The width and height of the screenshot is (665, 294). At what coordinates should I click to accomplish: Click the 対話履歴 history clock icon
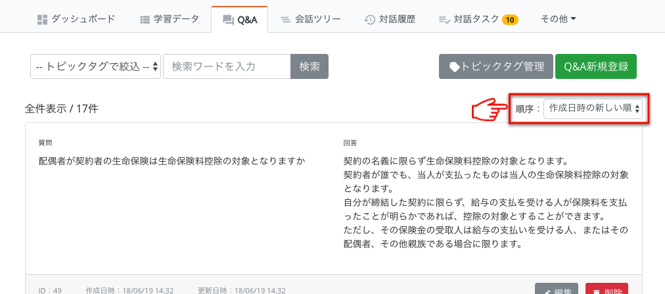(370, 20)
